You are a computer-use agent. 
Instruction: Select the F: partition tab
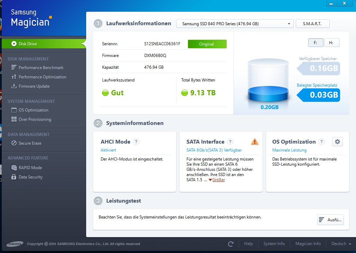316,42
